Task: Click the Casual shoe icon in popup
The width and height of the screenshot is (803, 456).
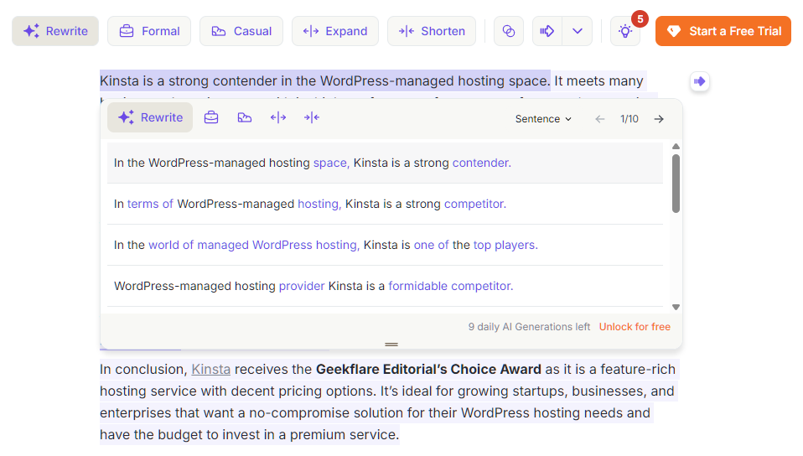Action: pos(244,117)
